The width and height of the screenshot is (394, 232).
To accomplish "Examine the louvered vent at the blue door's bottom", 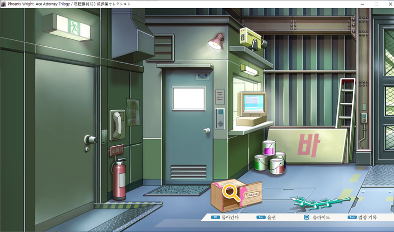I will click(x=189, y=172).
